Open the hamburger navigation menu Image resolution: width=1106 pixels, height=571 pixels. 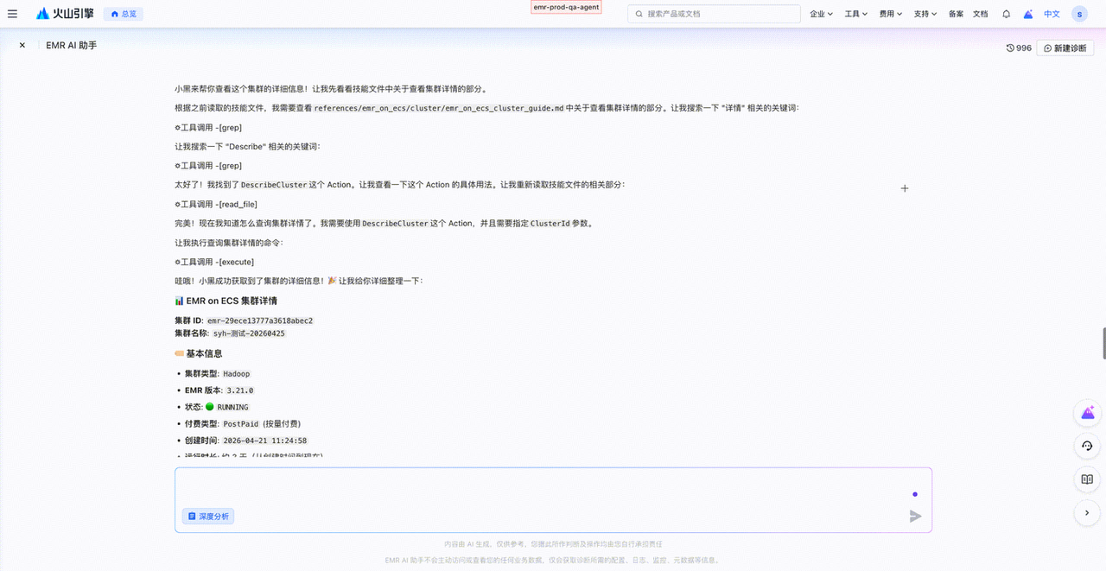[12, 14]
